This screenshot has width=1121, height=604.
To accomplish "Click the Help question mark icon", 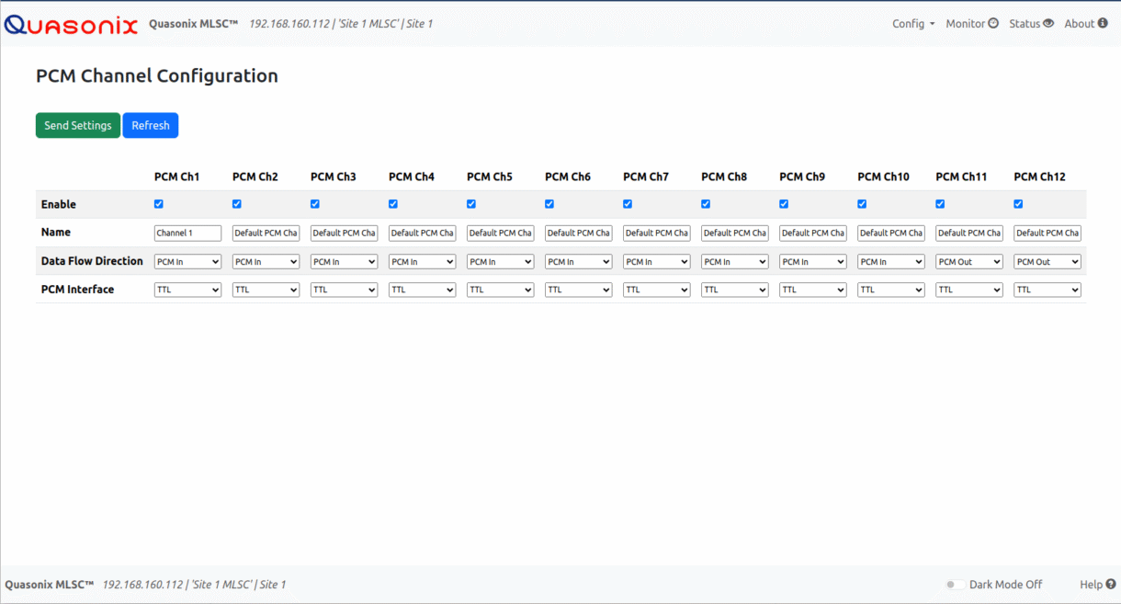I will pos(1111,585).
